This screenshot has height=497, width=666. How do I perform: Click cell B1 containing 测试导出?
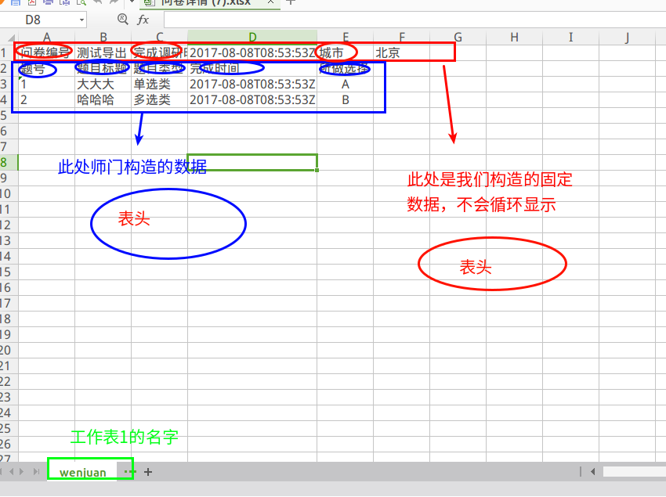coord(103,52)
